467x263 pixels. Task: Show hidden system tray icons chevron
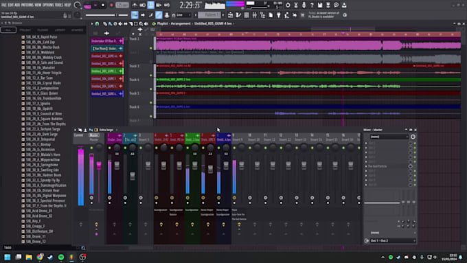pos(383,257)
